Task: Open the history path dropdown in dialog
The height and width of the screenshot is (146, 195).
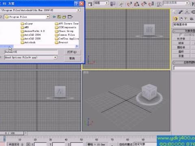Action: pos(78,10)
